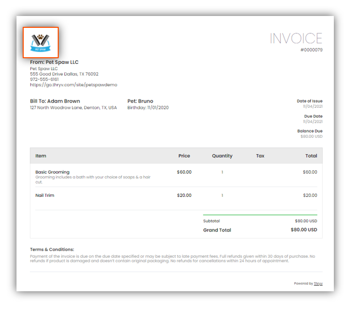Select the $60.00 price of Basic Grooming
Screen dimensions: 356x316
click(184, 172)
